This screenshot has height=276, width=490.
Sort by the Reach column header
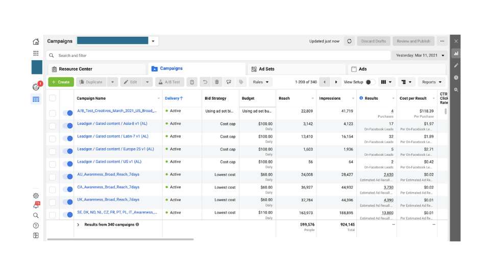pyautogui.click(x=284, y=98)
